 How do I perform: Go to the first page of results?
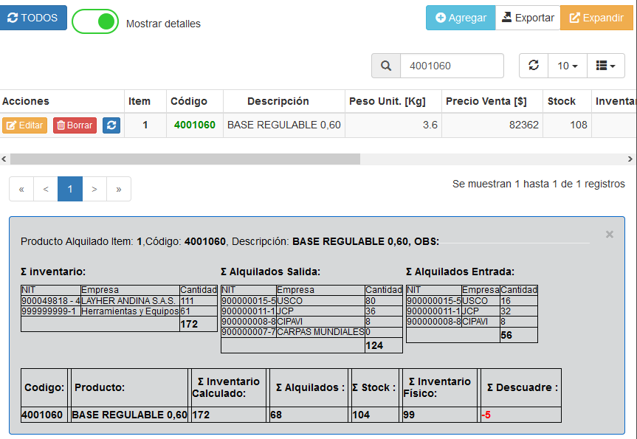21,190
